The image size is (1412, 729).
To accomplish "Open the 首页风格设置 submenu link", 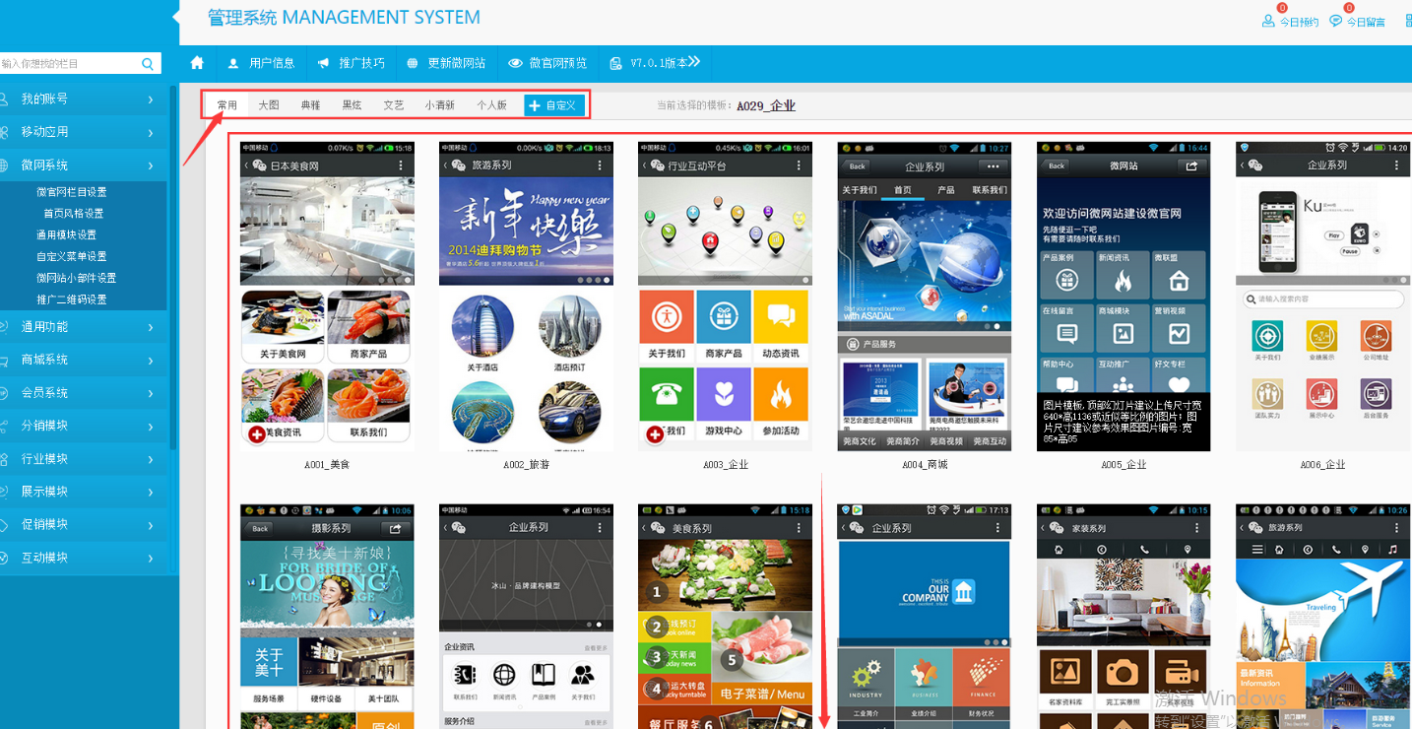I will click(x=73, y=214).
